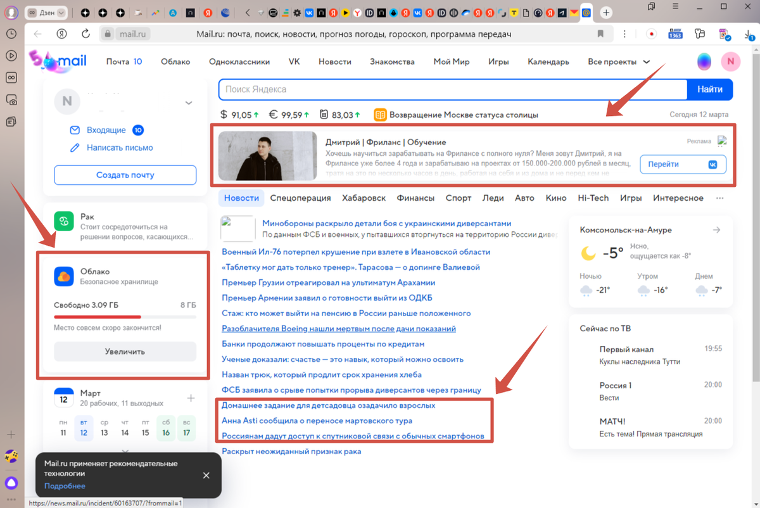
Task: Open the Подробнее link in the notice
Action: 65,486
